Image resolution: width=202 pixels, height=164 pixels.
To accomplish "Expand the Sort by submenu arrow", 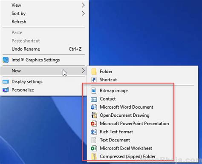I will click(83, 14).
